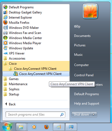Collapse the Cisco folder

click(36, 64)
